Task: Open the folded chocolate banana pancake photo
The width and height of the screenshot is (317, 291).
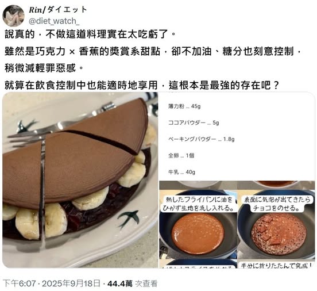Action: (80, 180)
